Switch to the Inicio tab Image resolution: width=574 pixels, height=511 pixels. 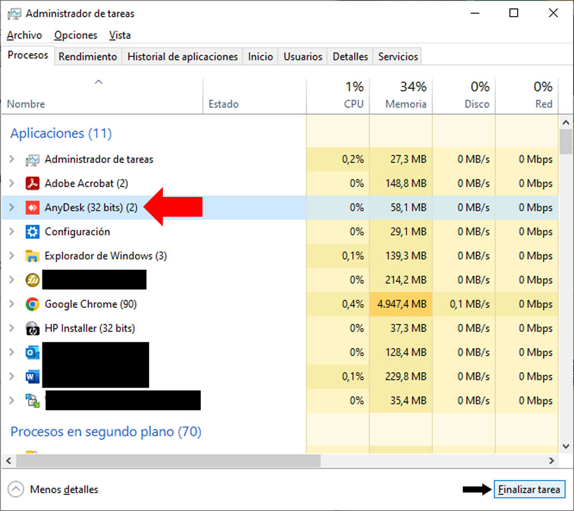(260, 56)
